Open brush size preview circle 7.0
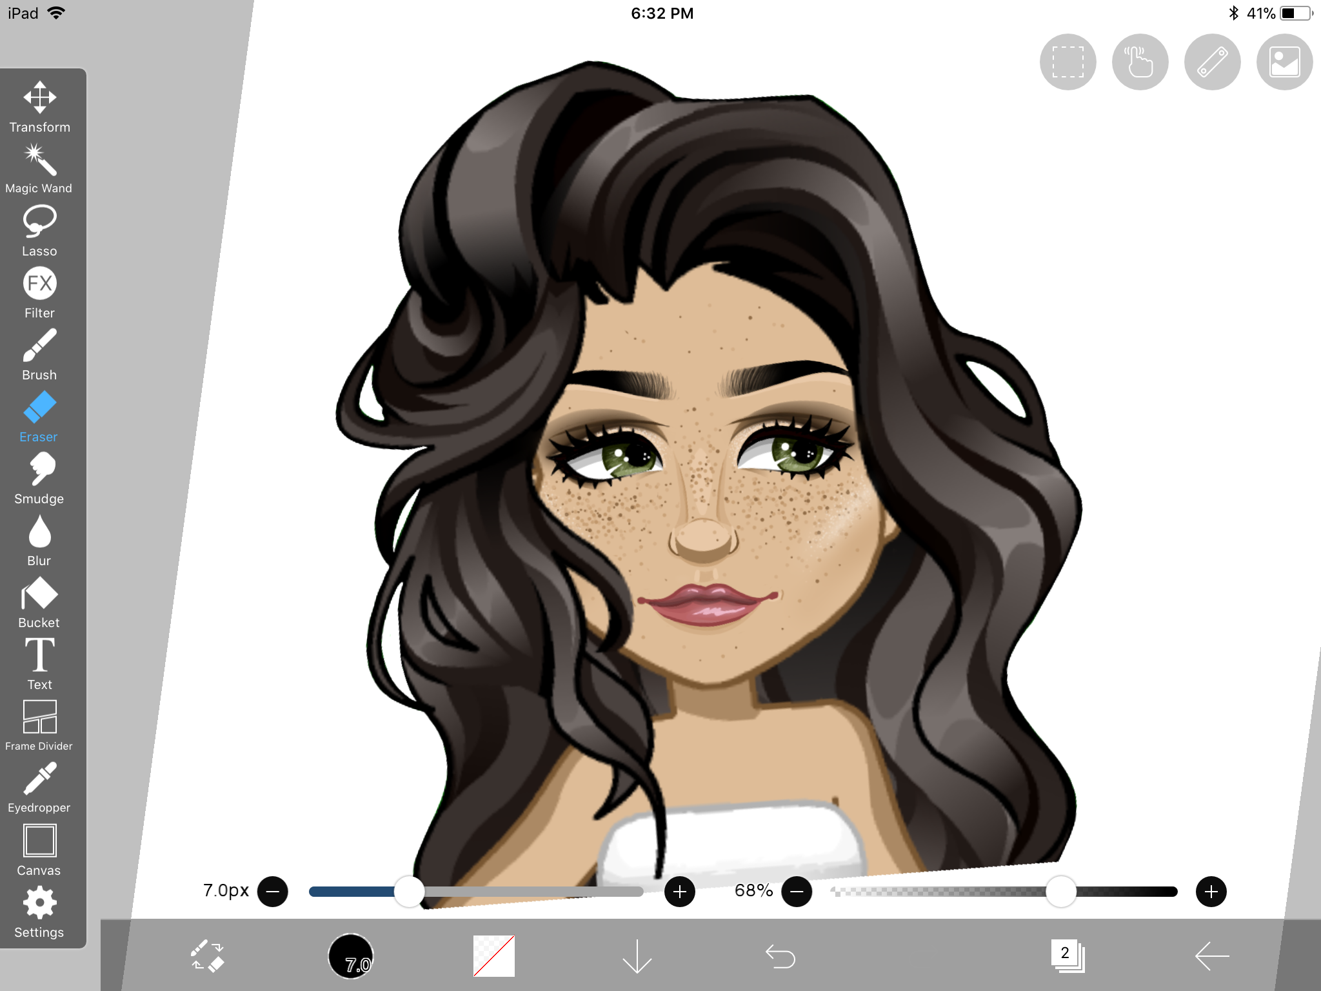Viewport: 1321px width, 991px height. tap(351, 956)
